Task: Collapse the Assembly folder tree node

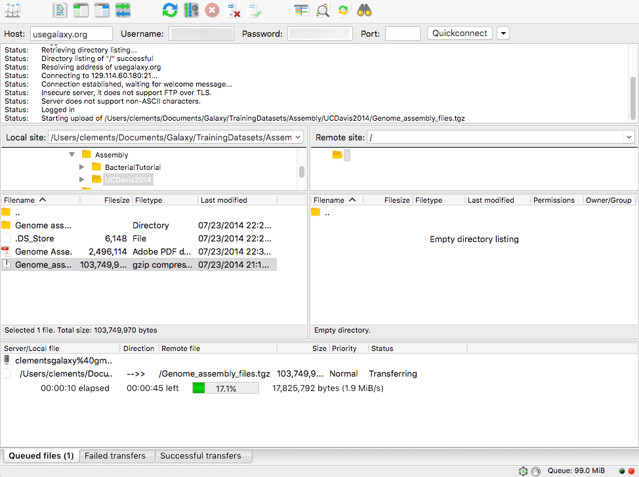Action: point(72,154)
